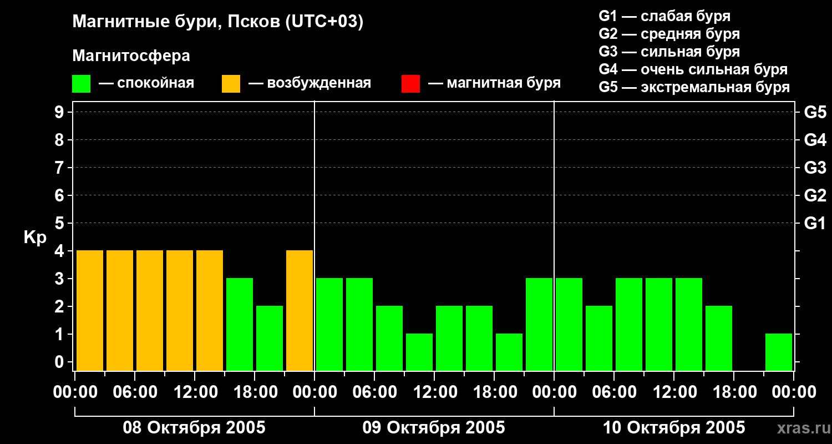
Task: Click the 03:00–06:00 bar on 10 October
Action: [599, 338]
